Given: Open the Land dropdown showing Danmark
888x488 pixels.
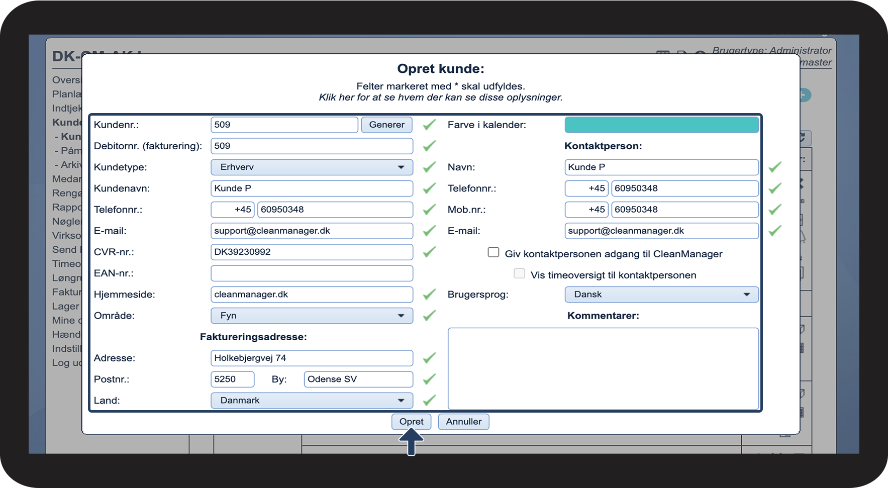Looking at the screenshot, I should (x=312, y=401).
